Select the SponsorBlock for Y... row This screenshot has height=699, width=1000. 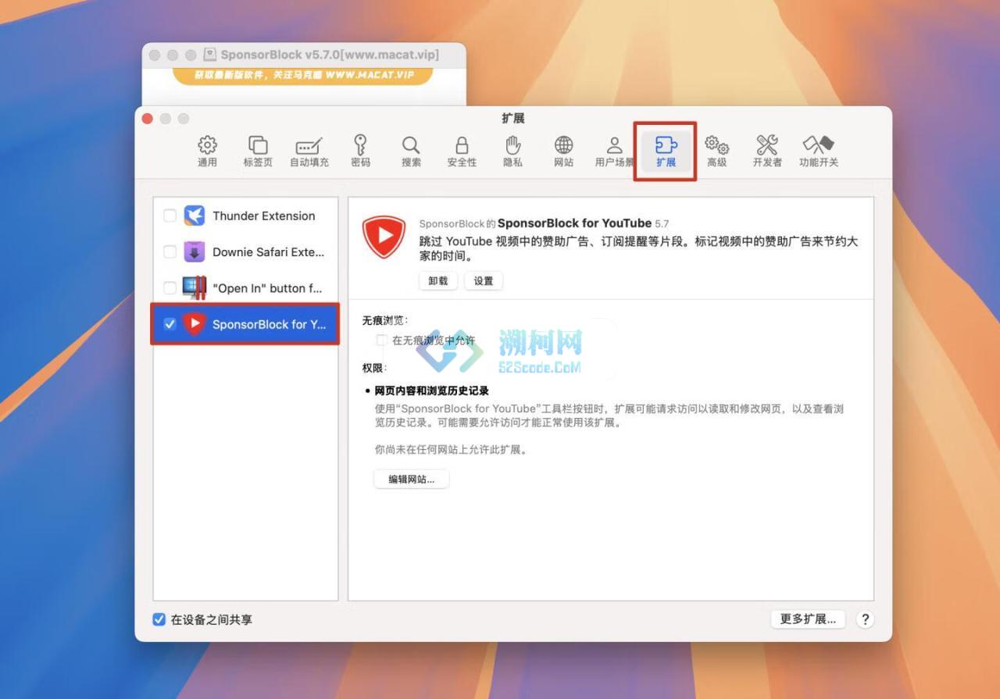(x=245, y=324)
